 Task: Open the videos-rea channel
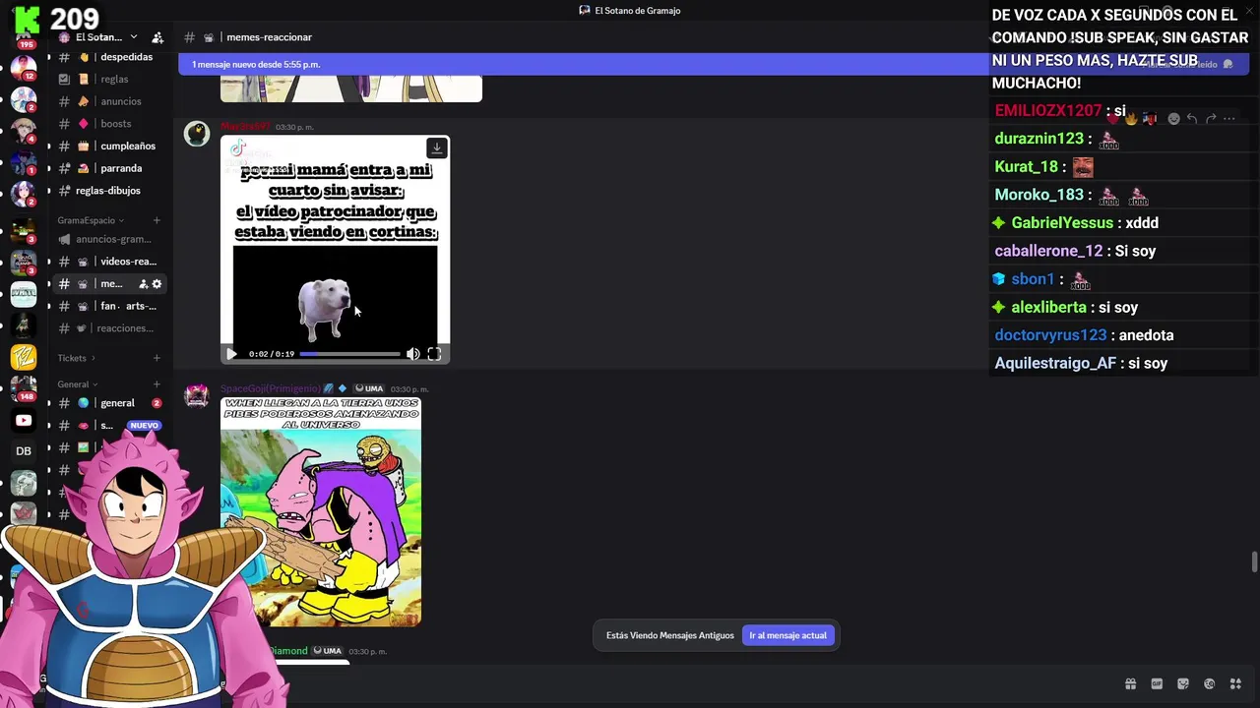108,262
